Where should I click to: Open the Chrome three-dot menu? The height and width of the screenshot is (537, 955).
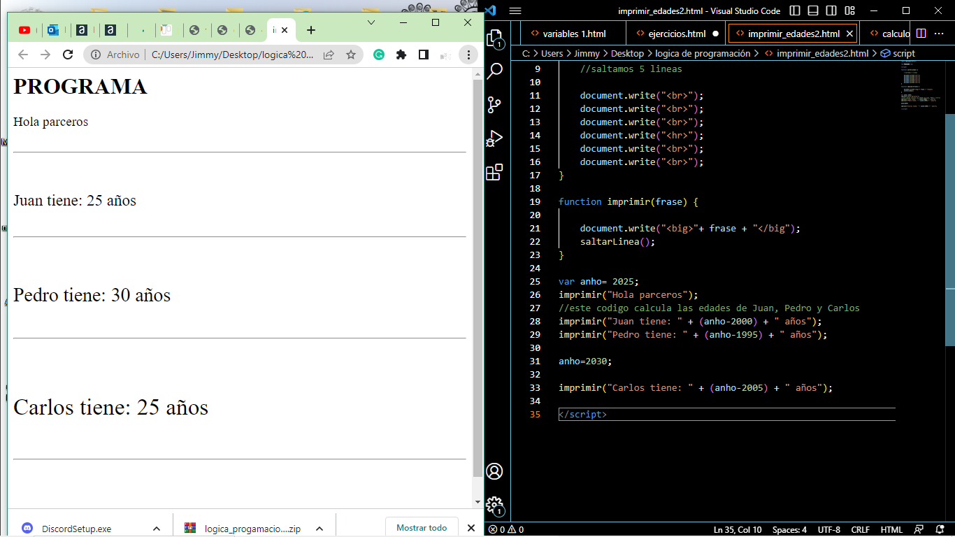[x=468, y=55]
